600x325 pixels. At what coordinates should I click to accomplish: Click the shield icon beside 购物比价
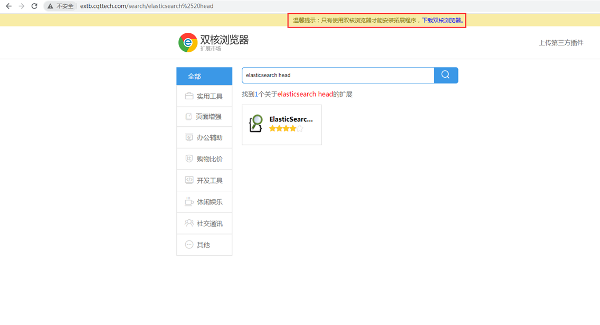189,159
